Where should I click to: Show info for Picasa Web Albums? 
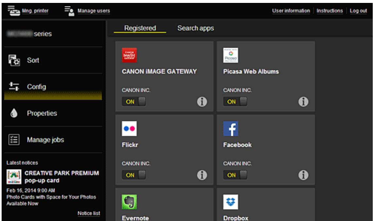(x=303, y=102)
